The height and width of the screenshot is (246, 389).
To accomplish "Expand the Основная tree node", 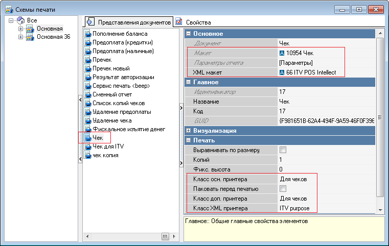I will click(x=21, y=29).
